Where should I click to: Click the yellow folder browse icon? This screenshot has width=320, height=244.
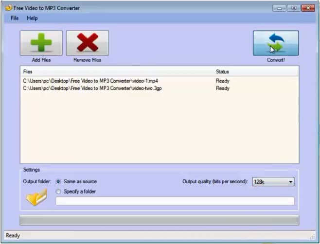[36, 197]
